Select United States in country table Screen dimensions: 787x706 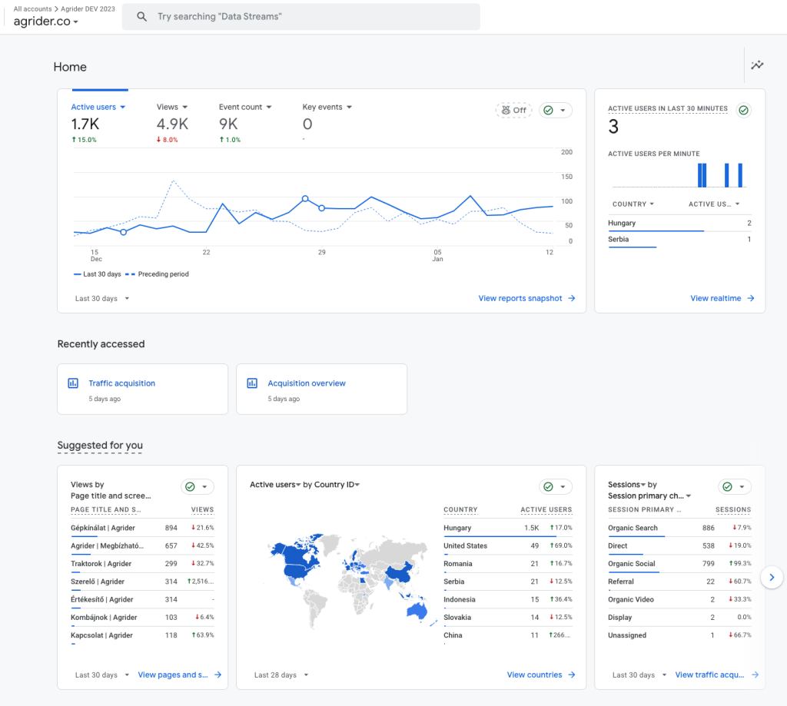tap(508, 546)
